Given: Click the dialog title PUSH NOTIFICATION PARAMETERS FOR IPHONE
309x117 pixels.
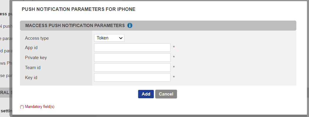Looking at the screenshot, I should 78,9.
